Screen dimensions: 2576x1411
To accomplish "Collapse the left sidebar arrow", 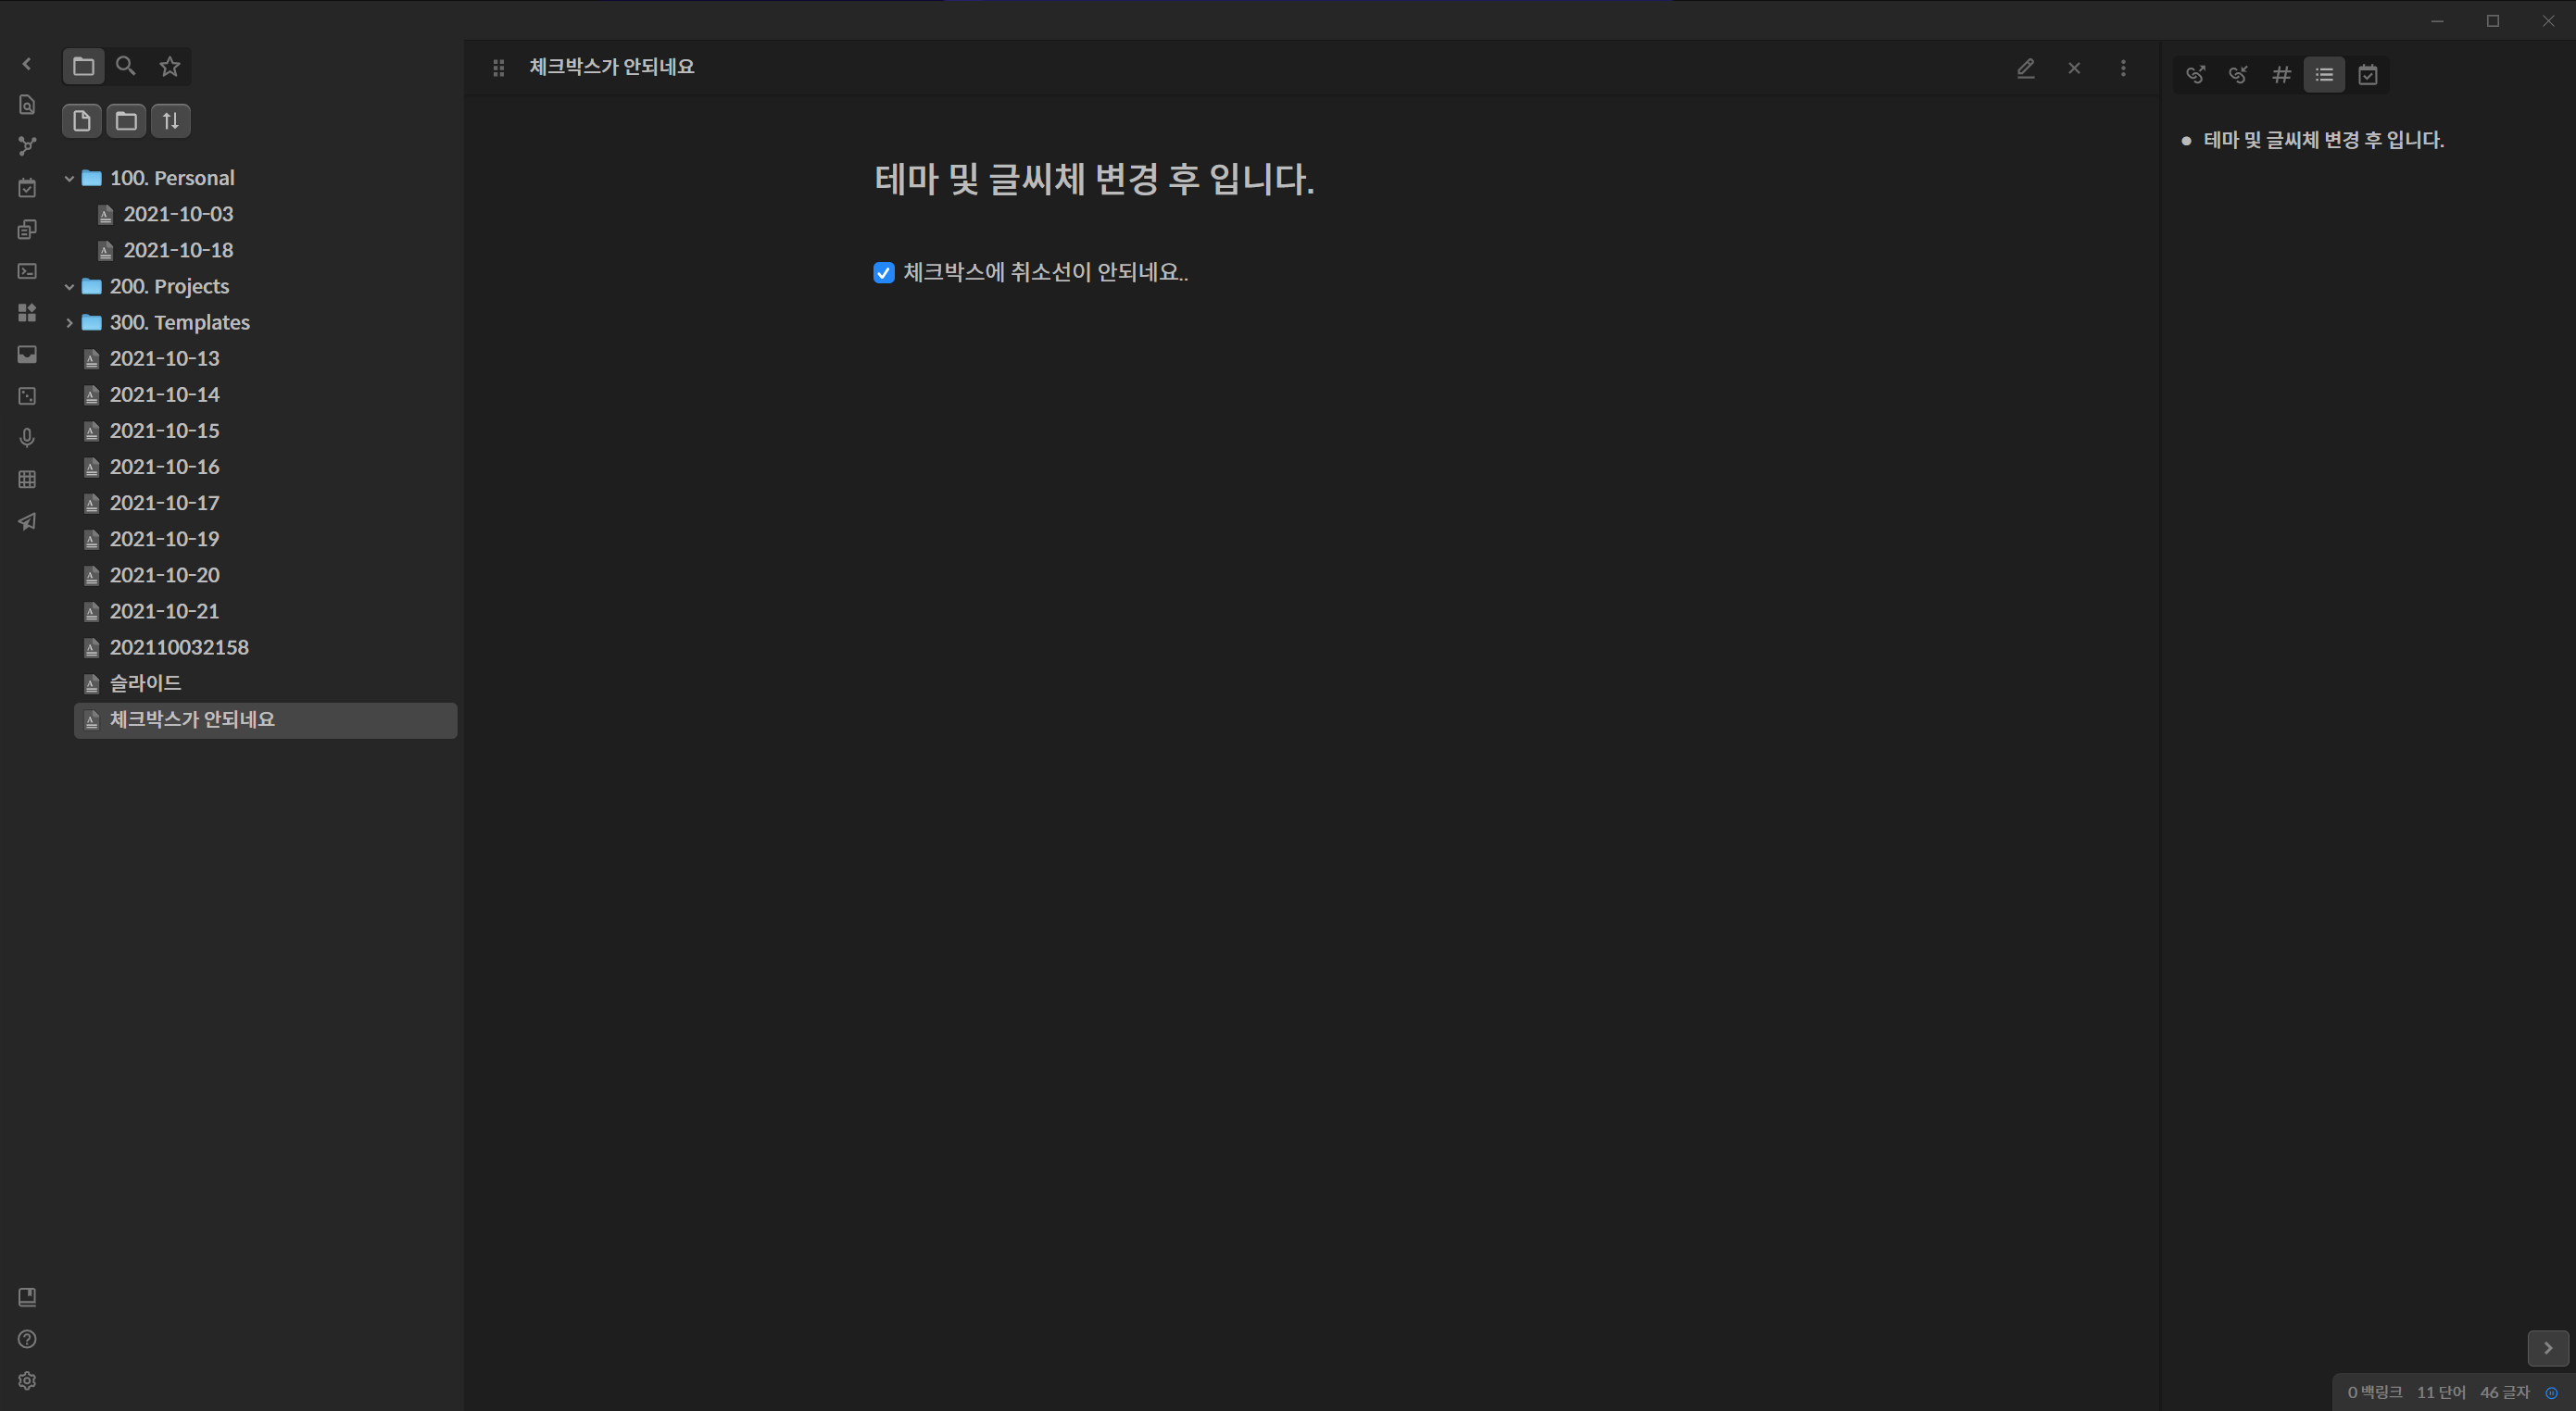I will point(27,64).
